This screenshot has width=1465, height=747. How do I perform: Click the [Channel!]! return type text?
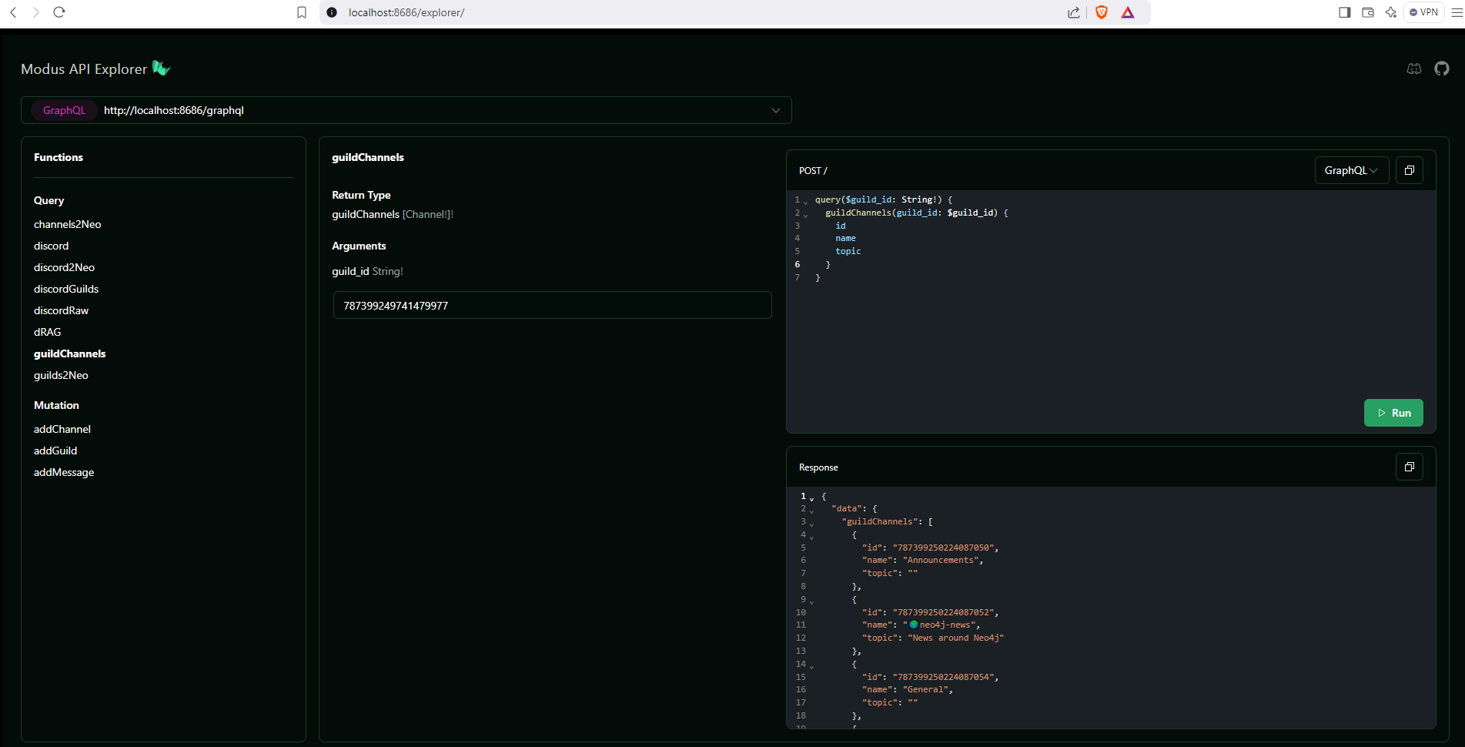(428, 214)
